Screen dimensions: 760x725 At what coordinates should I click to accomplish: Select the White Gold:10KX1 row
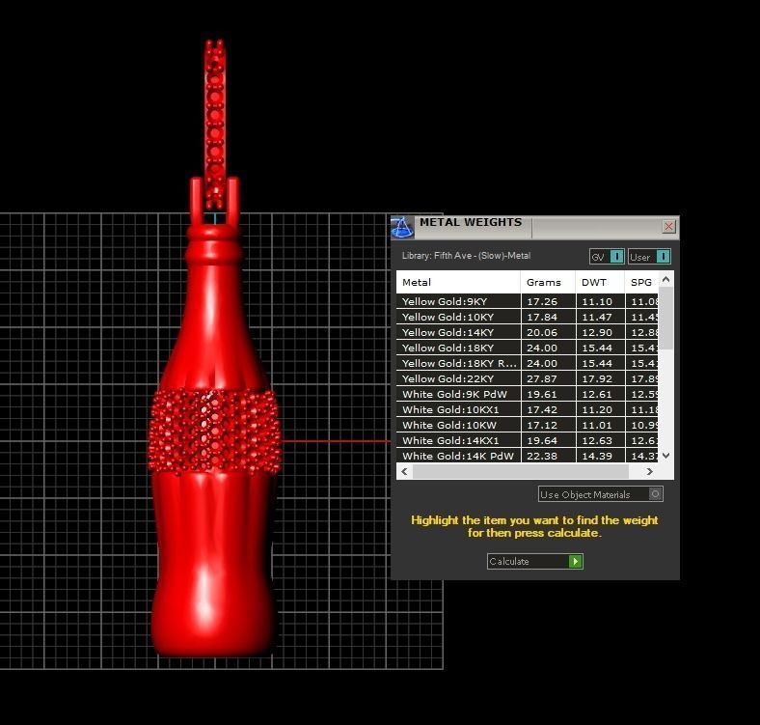pyautogui.click(x=528, y=409)
